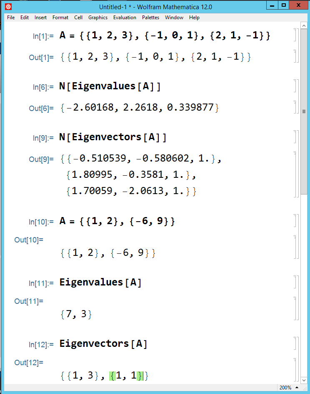Click the Out[11] result {7, 3}
The height and width of the screenshot is (394, 310).
76,314
